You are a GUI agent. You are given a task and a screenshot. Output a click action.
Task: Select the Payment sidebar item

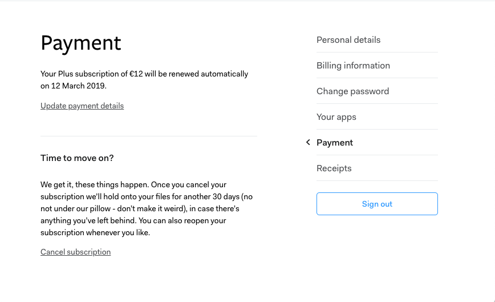pyautogui.click(x=335, y=143)
